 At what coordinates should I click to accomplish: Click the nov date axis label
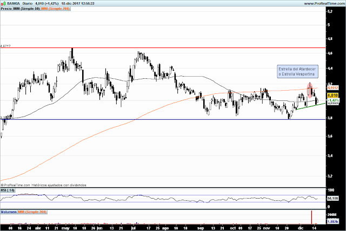coord(267,228)
